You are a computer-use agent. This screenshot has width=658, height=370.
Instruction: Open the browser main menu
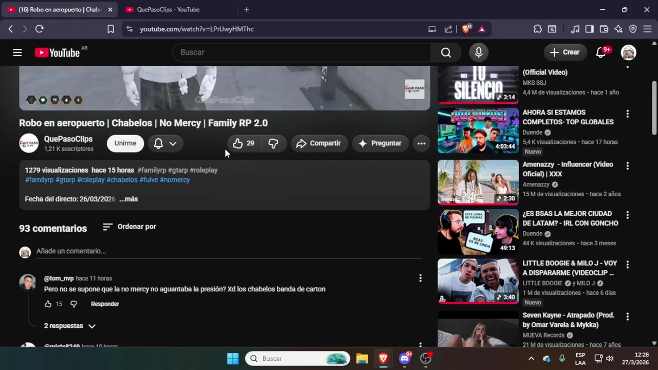click(648, 29)
